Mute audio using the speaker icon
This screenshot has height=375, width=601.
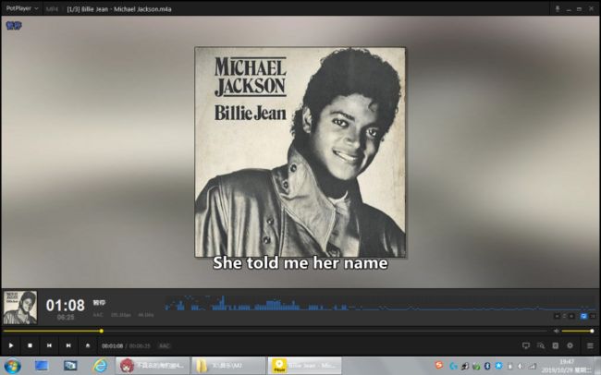click(x=557, y=331)
